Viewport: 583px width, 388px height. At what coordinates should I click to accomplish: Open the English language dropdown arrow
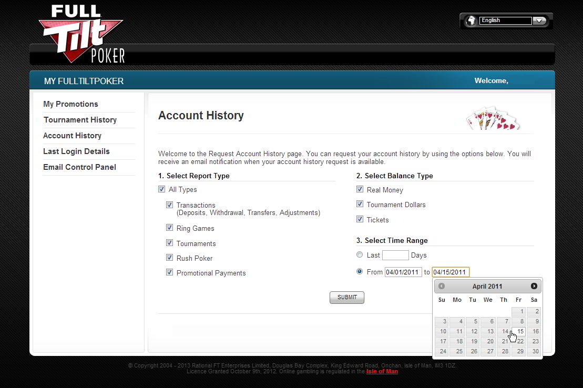pyautogui.click(x=539, y=21)
